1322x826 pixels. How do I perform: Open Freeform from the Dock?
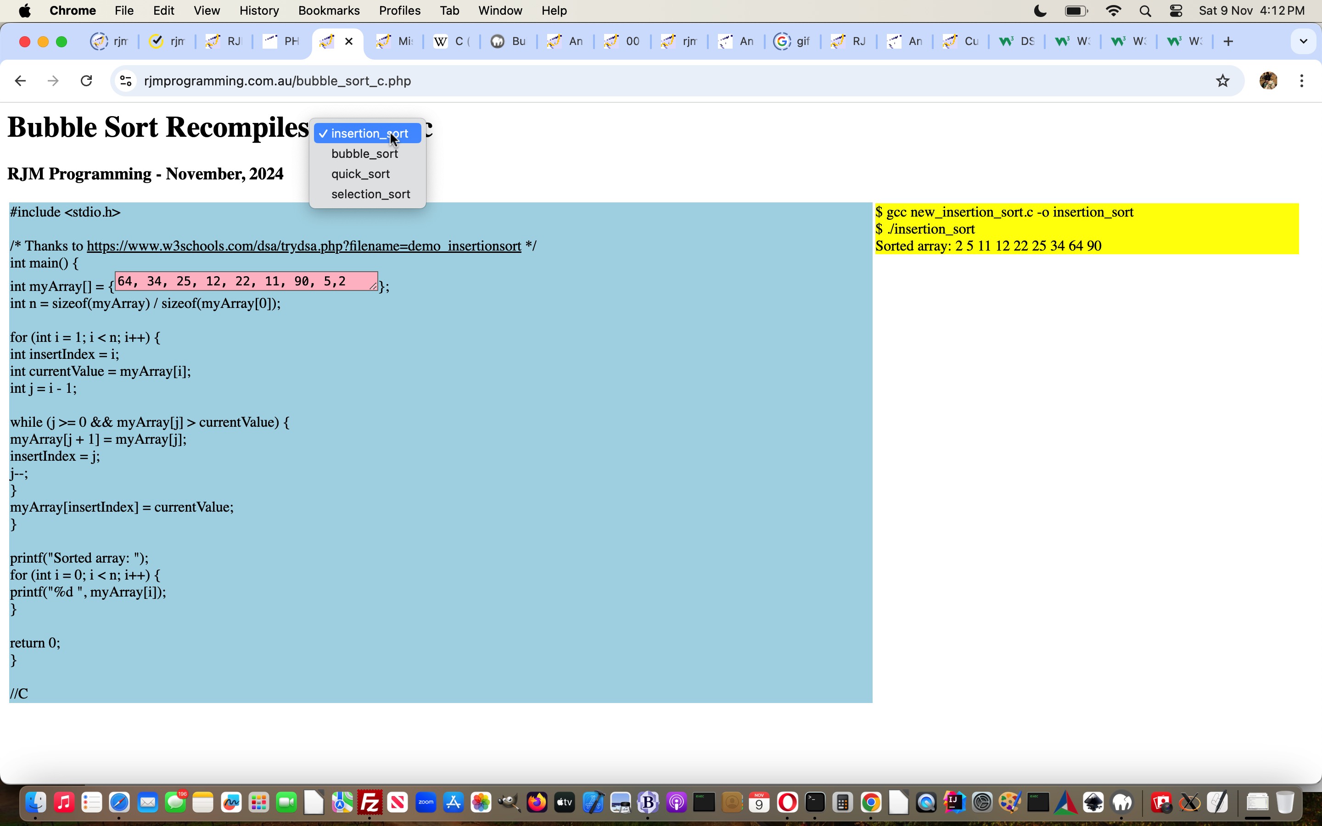point(231,803)
